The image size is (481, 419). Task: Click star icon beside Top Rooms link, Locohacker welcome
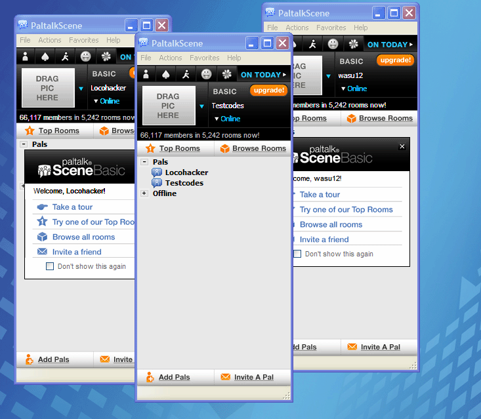click(43, 221)
